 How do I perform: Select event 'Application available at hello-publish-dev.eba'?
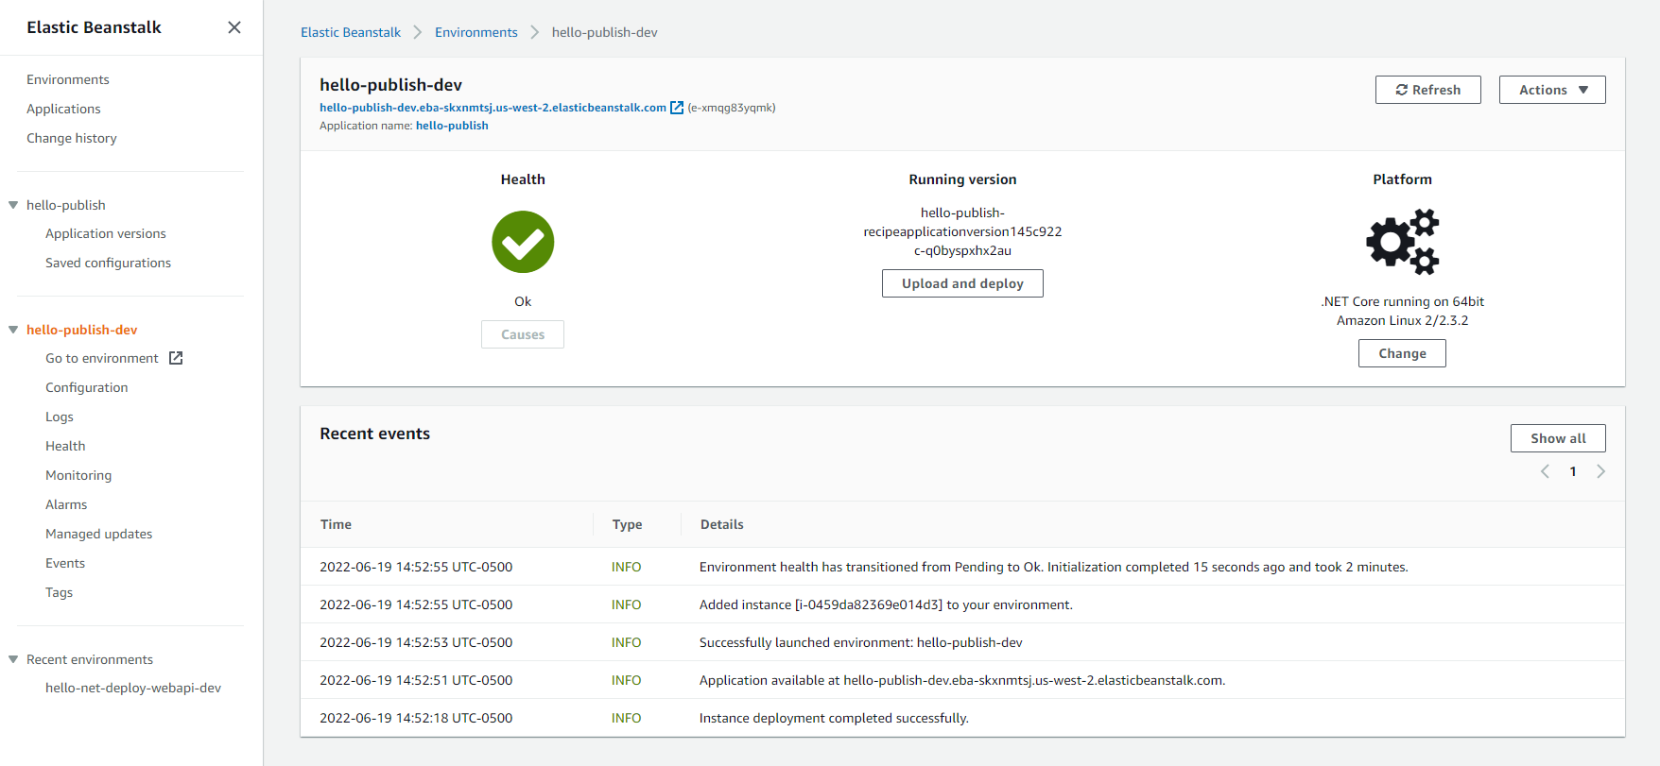click(962, 680)
